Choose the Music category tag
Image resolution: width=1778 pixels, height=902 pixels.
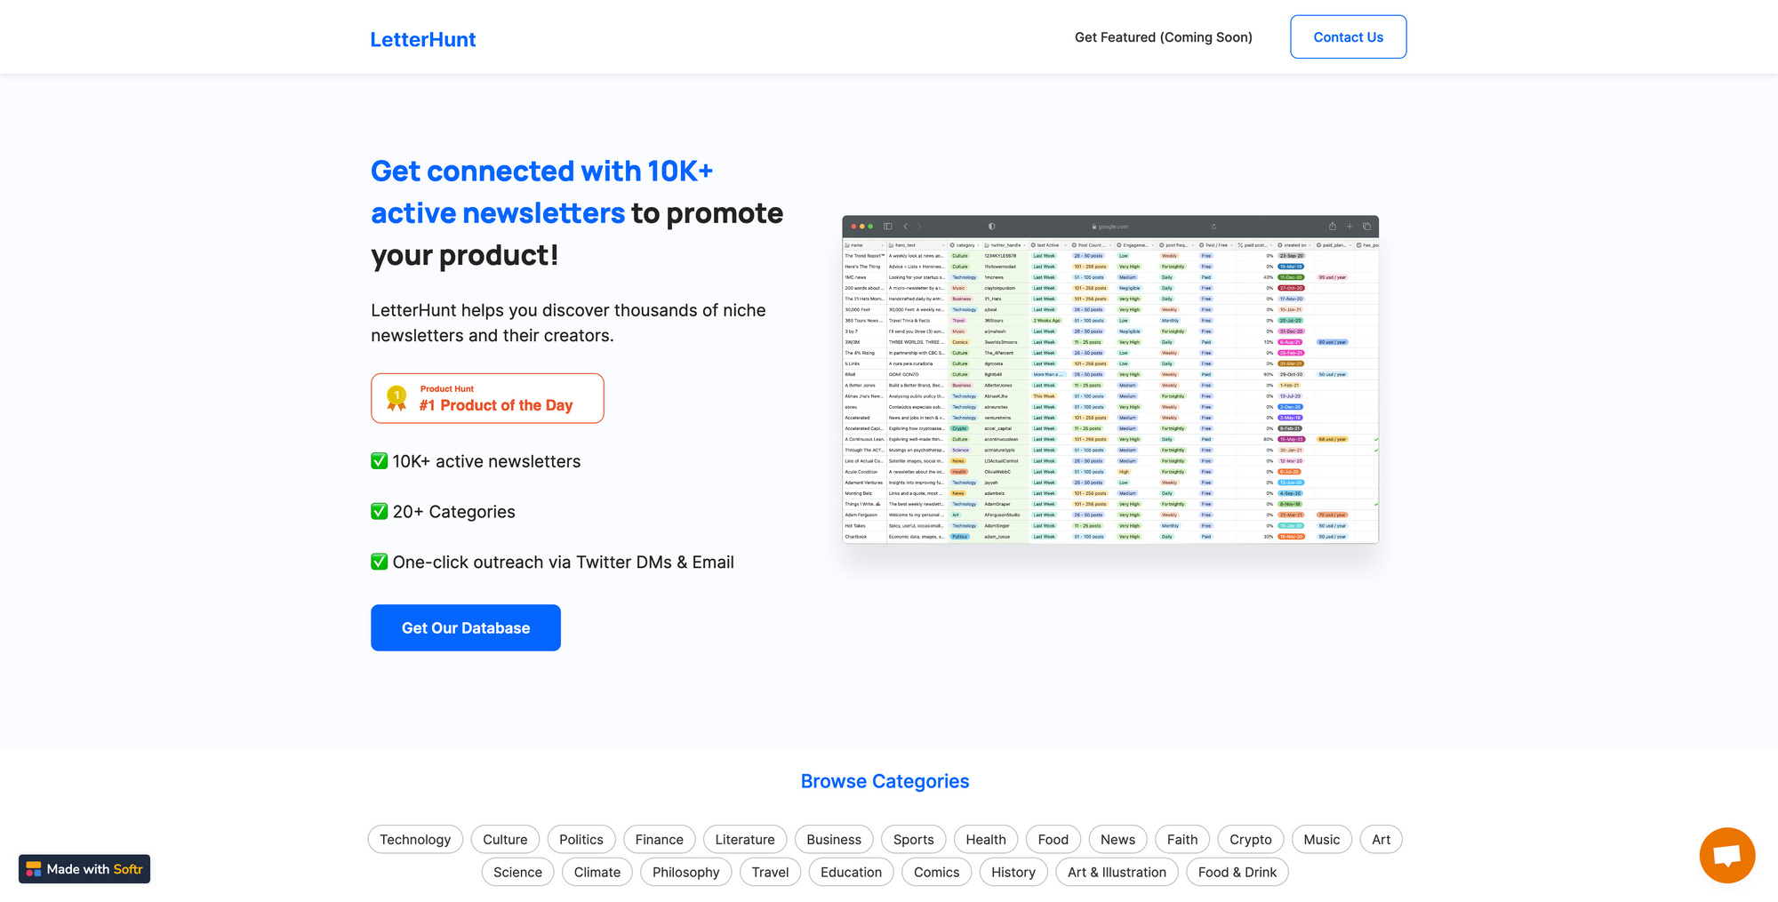click(1321, 840)
